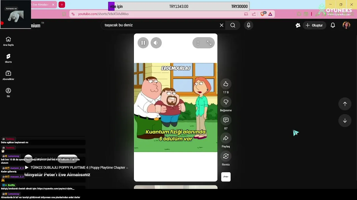
Task: Open the Siz page in sidebar
Action: coord(8,92)
